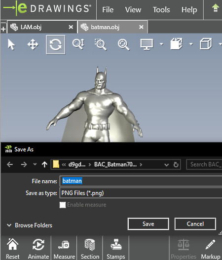Start the Animate tool
The image size is (222, 260).
[x=38, y=248]
